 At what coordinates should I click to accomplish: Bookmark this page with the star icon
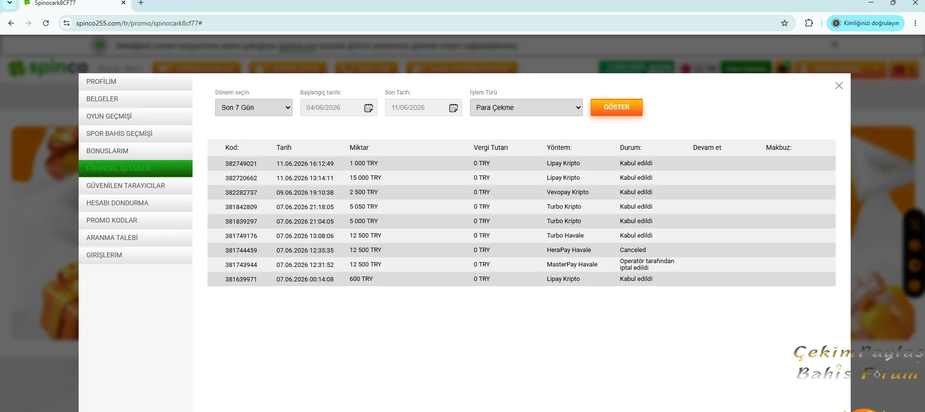pyautogui.click(x=785, y=23)
